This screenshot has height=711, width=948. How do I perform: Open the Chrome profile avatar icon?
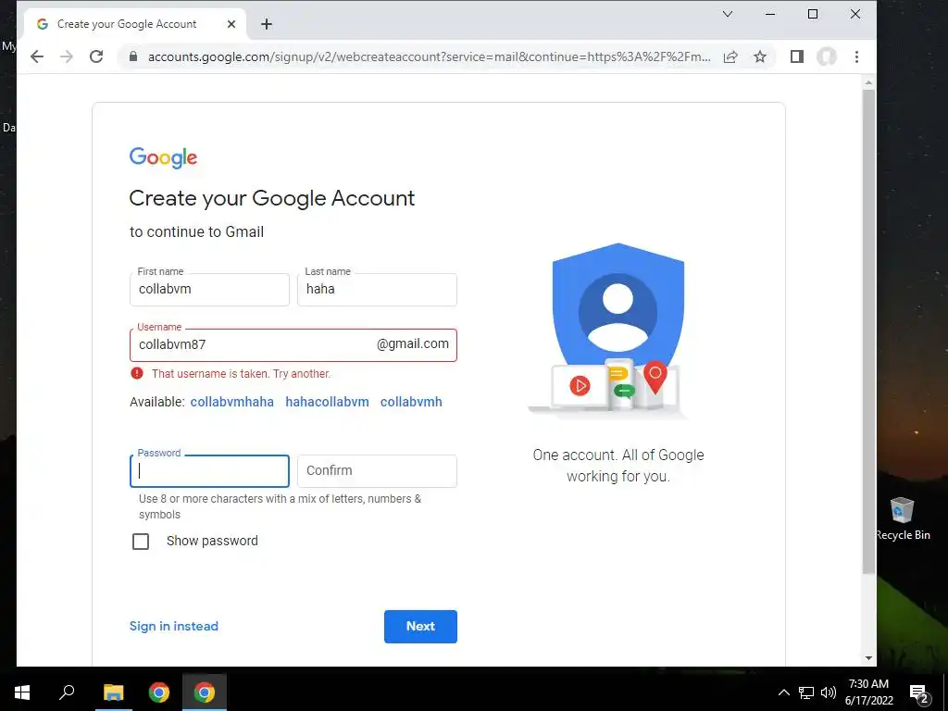tap(827, 56)
